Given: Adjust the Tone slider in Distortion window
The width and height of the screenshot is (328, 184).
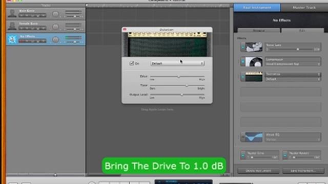Looking at the screenshot, I should pos(187,85).
